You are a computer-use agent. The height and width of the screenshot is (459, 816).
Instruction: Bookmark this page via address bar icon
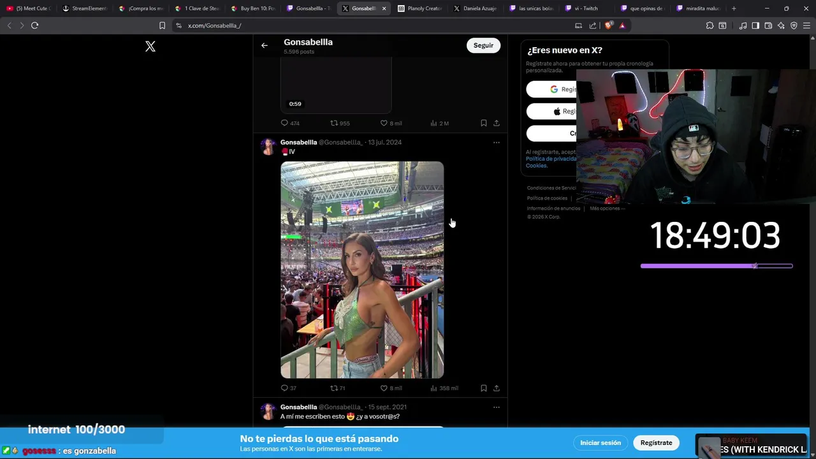[162, 25]
